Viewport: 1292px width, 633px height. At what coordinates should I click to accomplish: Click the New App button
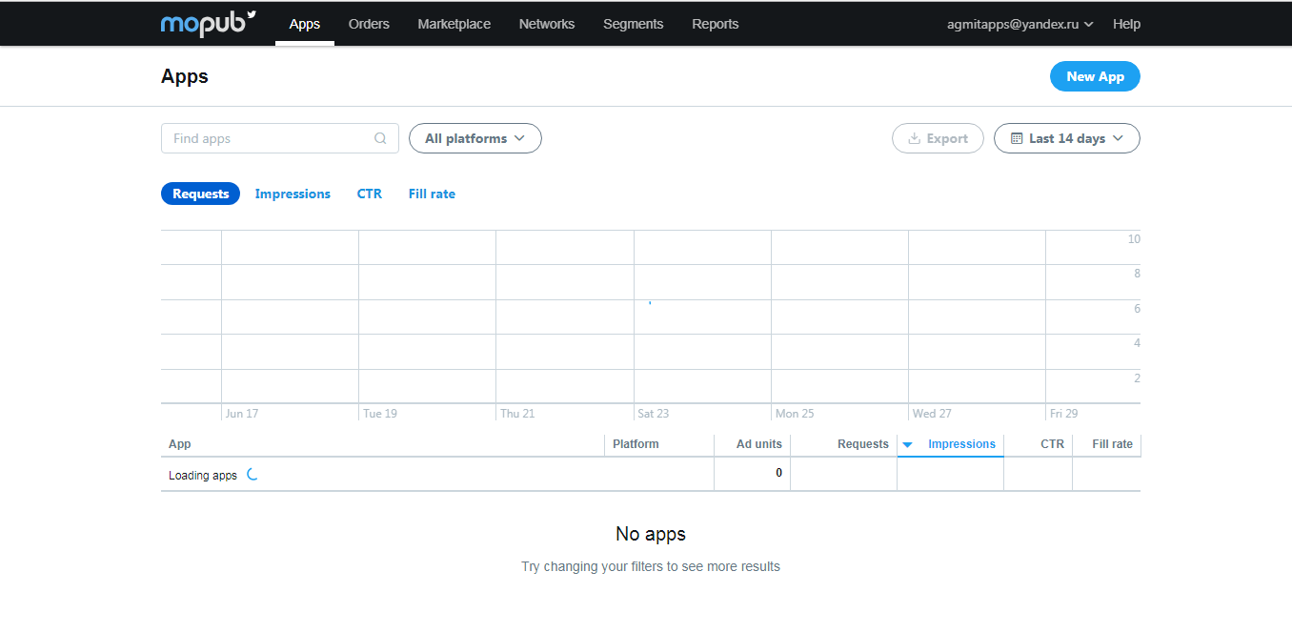point(1095,76)
